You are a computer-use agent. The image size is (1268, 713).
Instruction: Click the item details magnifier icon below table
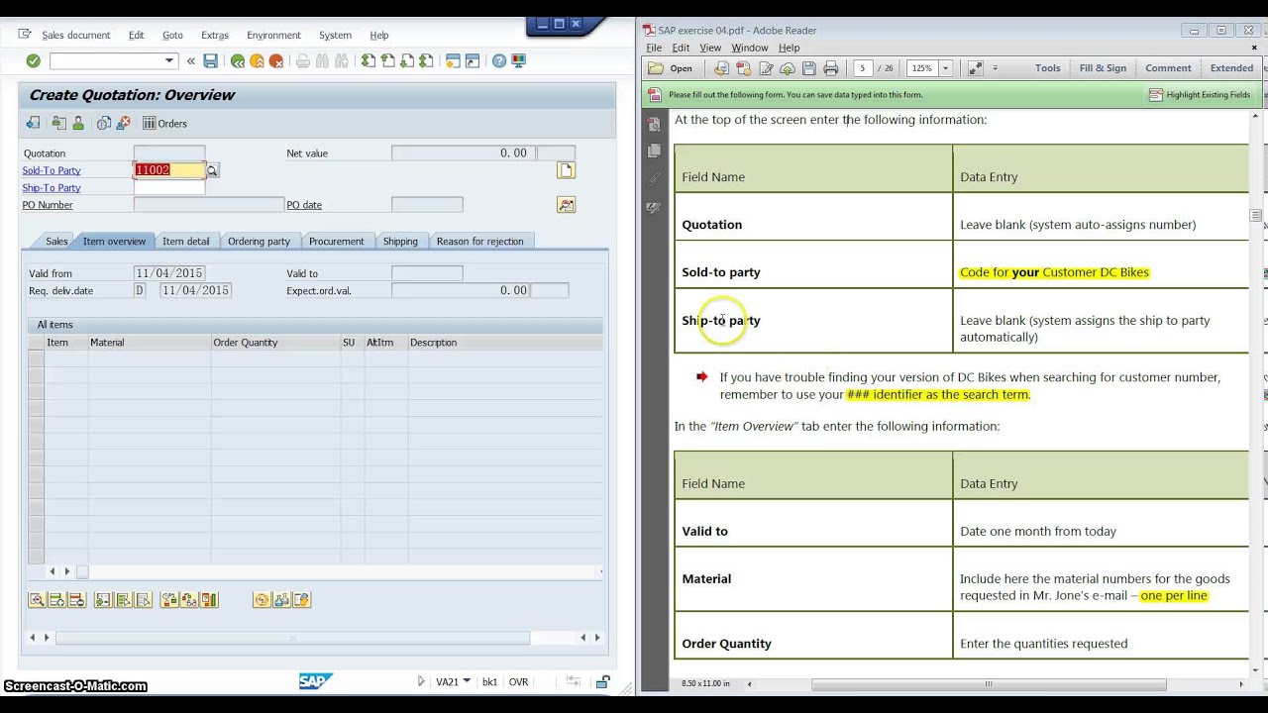pyautogui.click(x=37, y=600)
